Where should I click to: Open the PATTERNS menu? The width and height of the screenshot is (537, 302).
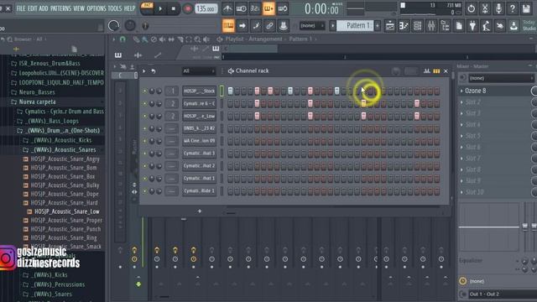(60, 8)
